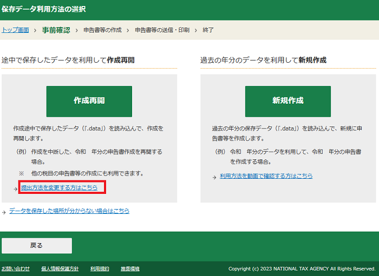Open the 個人情報保護方針 footer link
379x276 pixels.
pos(60,268)
